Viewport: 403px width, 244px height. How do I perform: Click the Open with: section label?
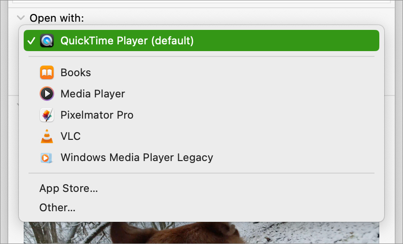pos(57,18)
